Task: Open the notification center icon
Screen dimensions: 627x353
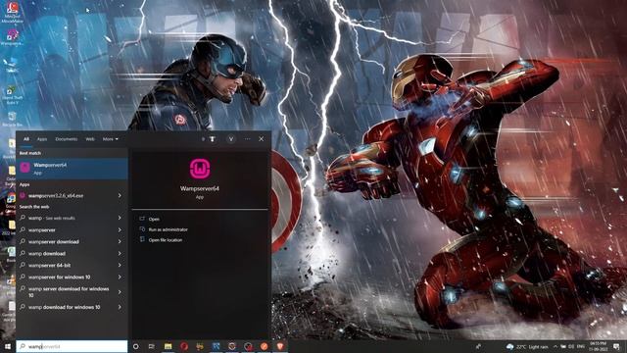Action: click(x=616, y=346)
